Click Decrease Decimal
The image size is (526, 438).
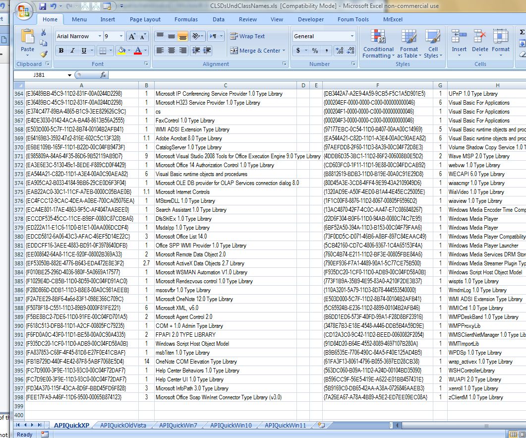[351, 51]
